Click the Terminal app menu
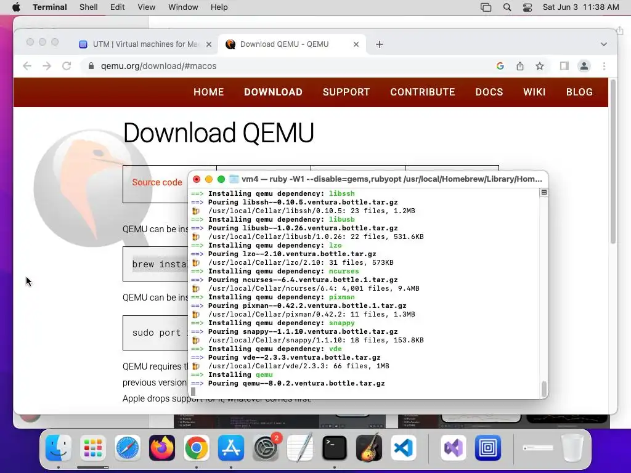This screenshot has width=631, height=473. [50, 7]
